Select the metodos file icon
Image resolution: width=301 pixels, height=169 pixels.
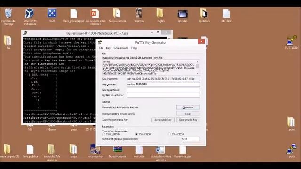click(139, 149)
